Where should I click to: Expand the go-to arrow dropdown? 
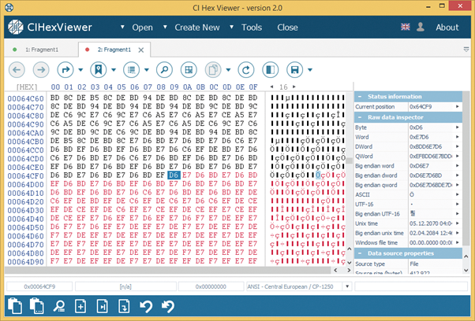80,70
